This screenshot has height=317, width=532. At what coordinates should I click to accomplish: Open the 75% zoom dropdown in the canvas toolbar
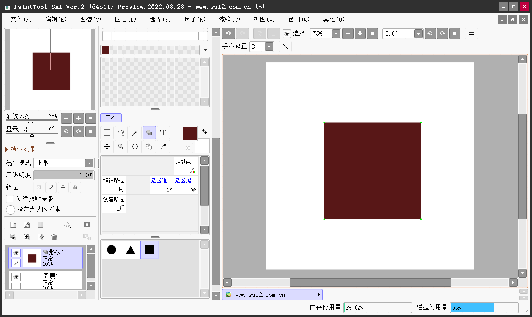tap(336, 34)
